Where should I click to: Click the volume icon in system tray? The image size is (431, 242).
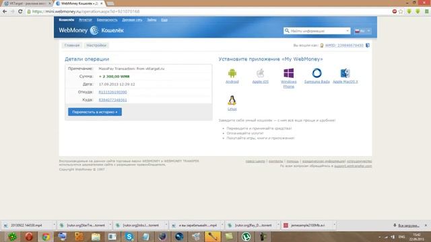393,237
